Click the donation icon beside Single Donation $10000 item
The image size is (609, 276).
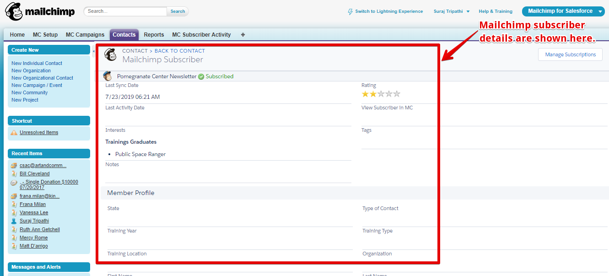13,182
